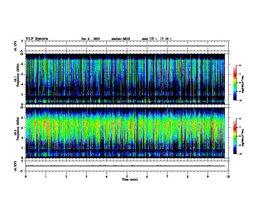Viewport: 257px width, 198px height.
Task: Click the "start UT = 17:10: 1" label
Action: [157, 39]
